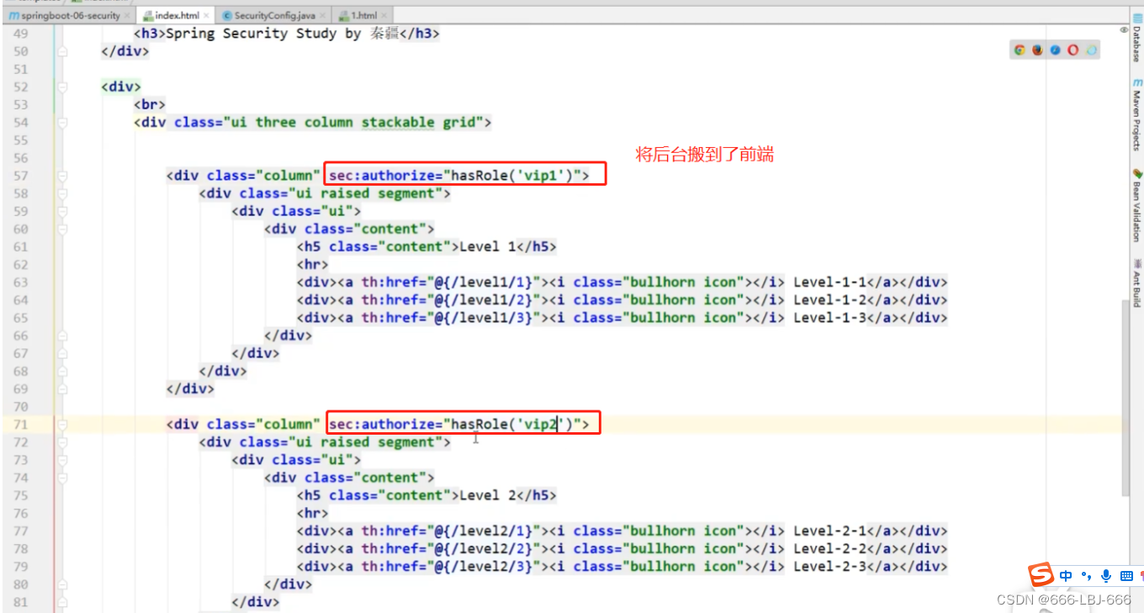
Task: Click the Level-2-2 link text
Action: point(830,549)
